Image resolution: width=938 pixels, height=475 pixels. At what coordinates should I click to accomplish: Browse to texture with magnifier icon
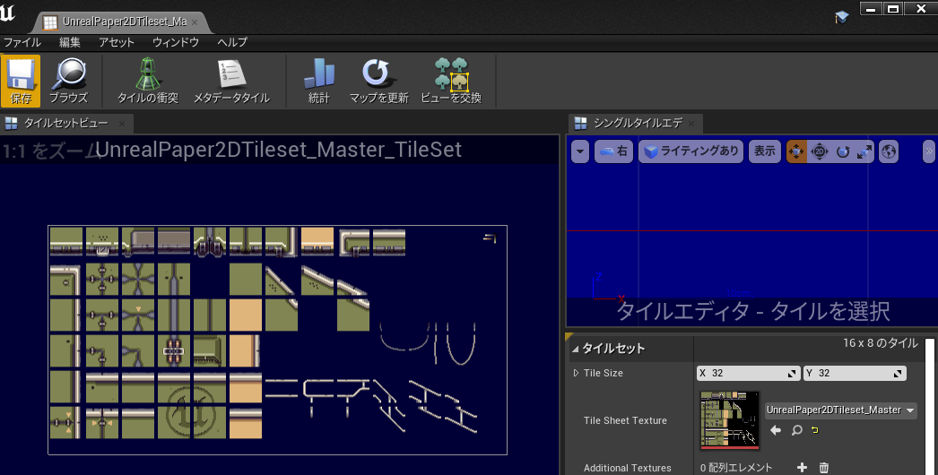click(797, 430)
